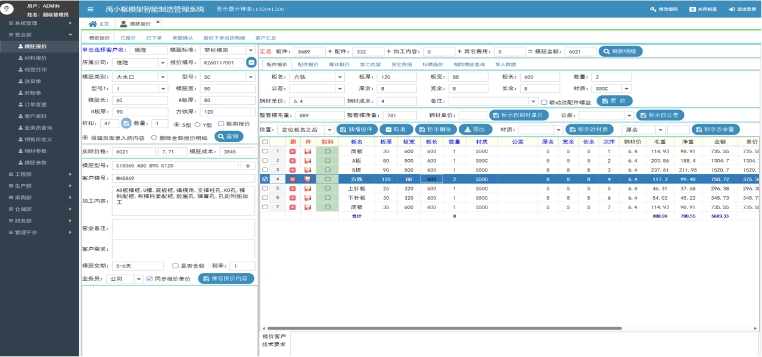762x357 pixels.
Task: Open the 模胚类别 dropdown
Action: click(163, 77)
